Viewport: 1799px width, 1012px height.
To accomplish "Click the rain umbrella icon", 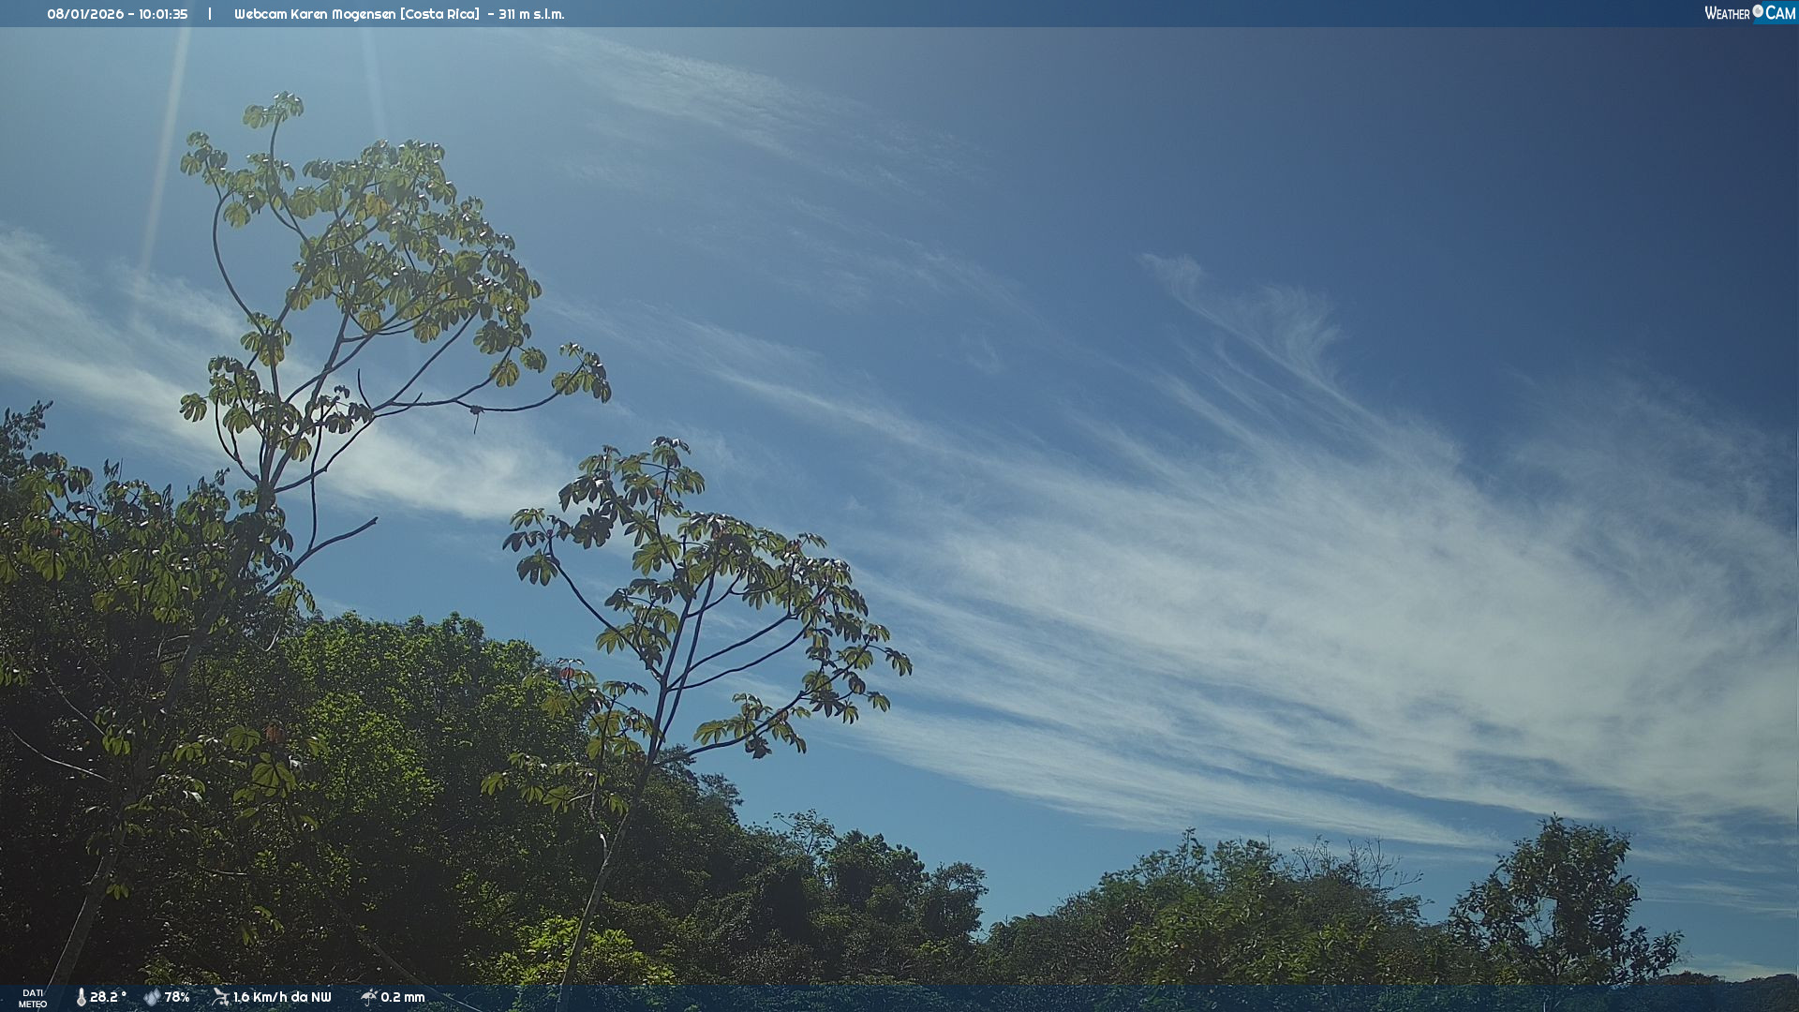I will (368, 997).
